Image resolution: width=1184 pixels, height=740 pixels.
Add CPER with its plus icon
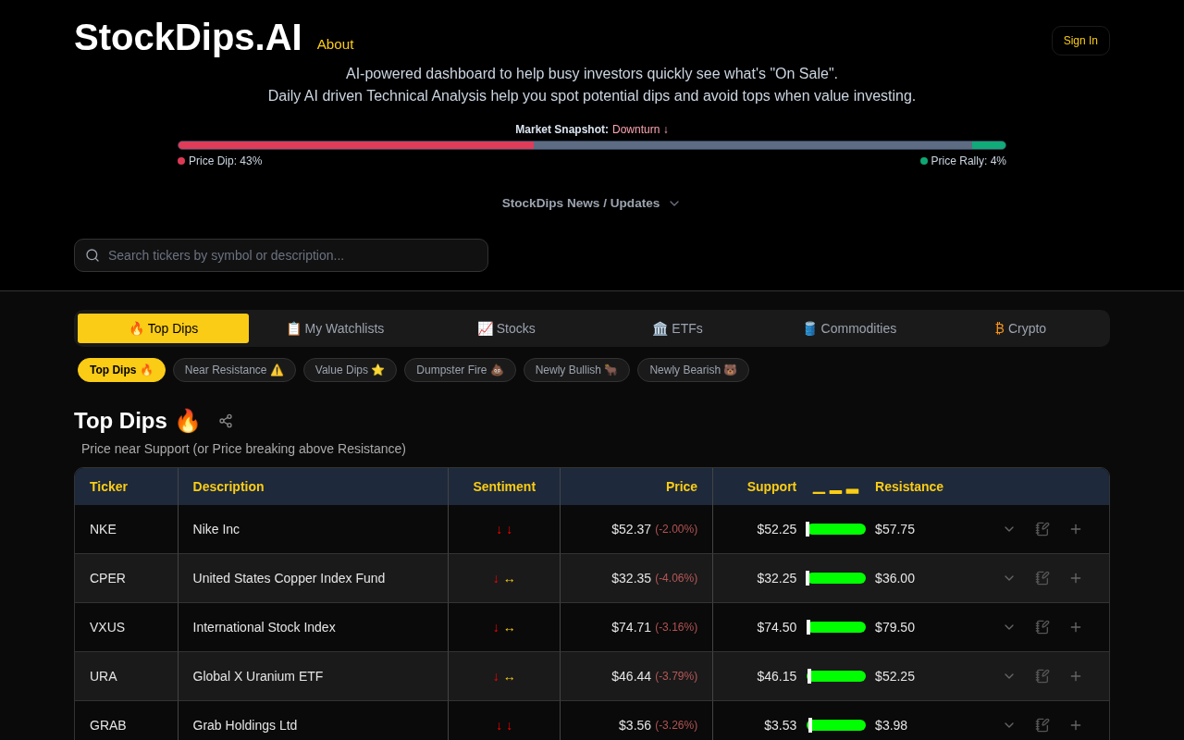coord(1076,578)
